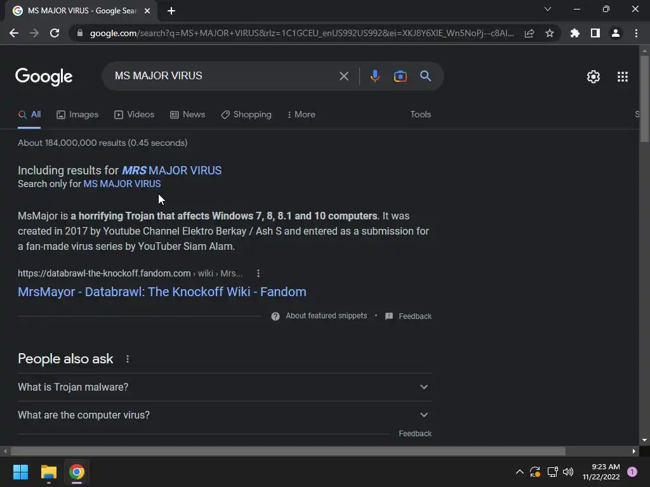Screen dimensions: 650x487
Task: Go back to the previous page
Action: 14,33
